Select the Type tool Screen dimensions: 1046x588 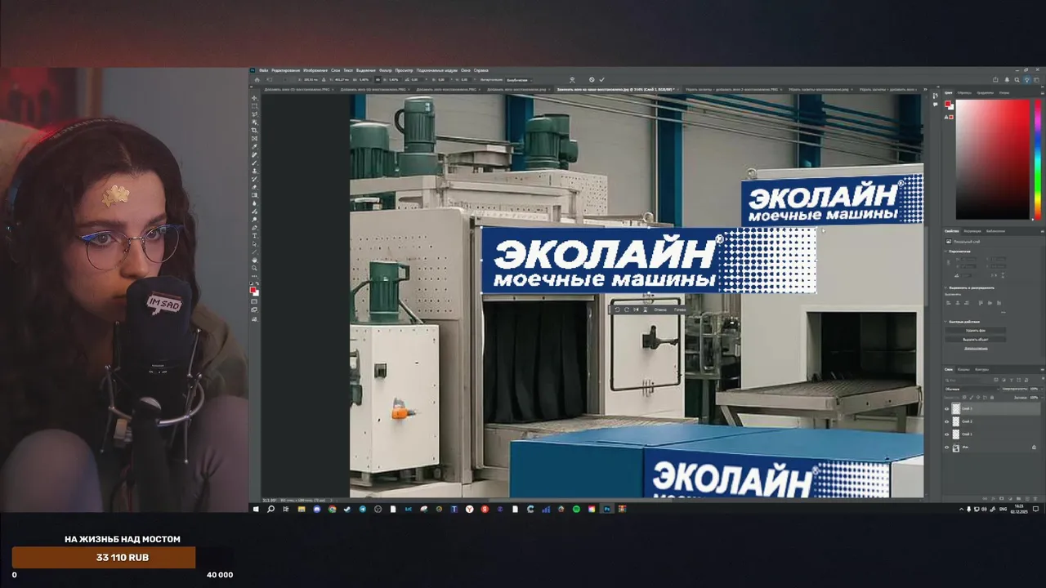coord(255,235)
